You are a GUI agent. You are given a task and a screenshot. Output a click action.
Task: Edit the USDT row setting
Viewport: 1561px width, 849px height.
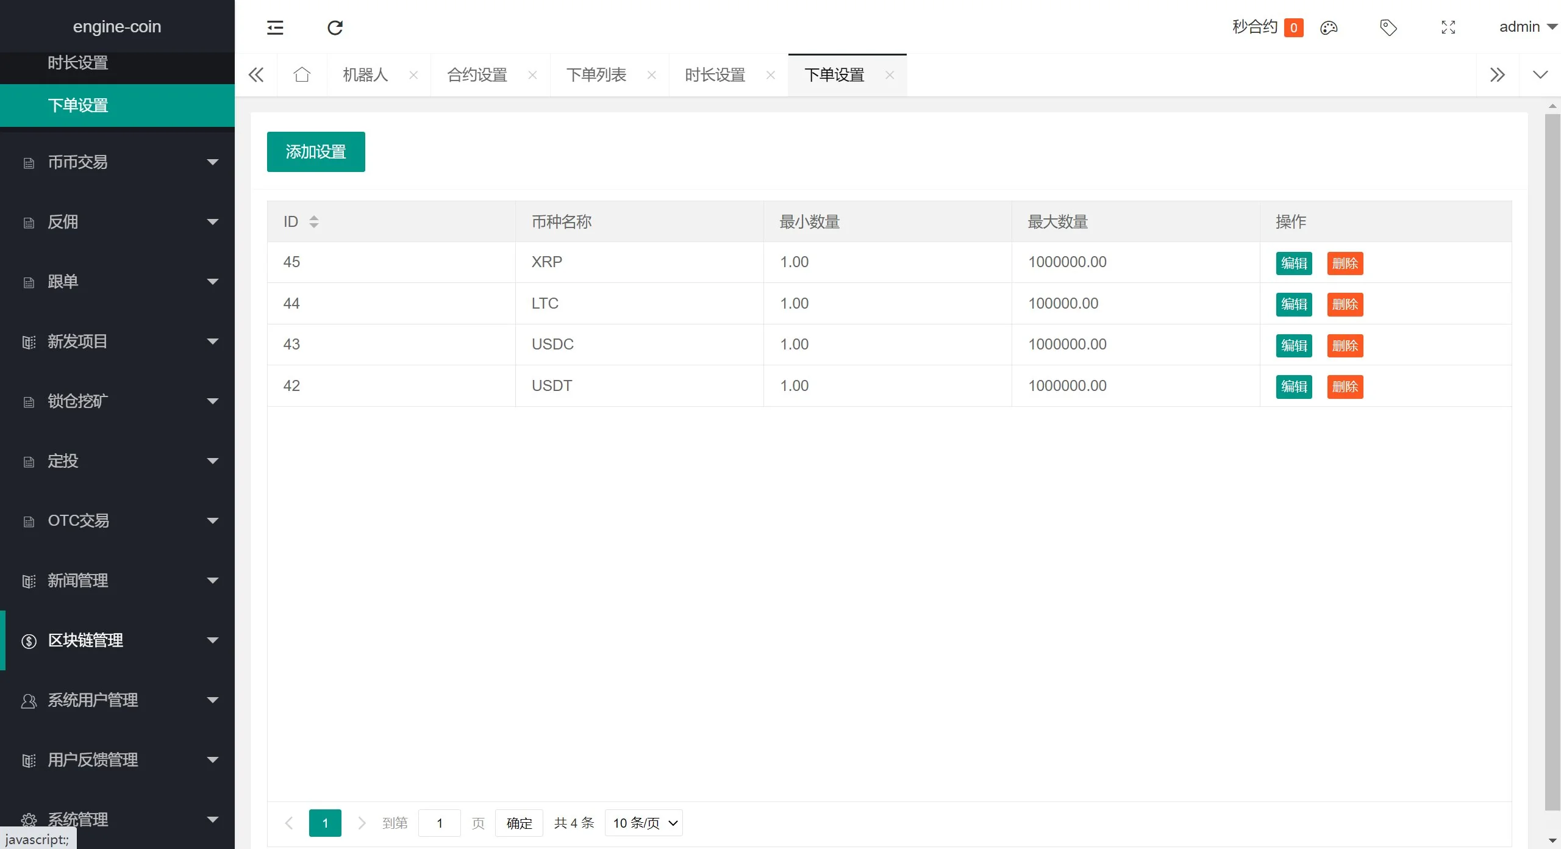[x=1294, y=387]
